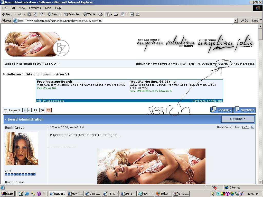Open the Mail toolbar icon
This screenshot has width=263, height=197.
point(108,14)
